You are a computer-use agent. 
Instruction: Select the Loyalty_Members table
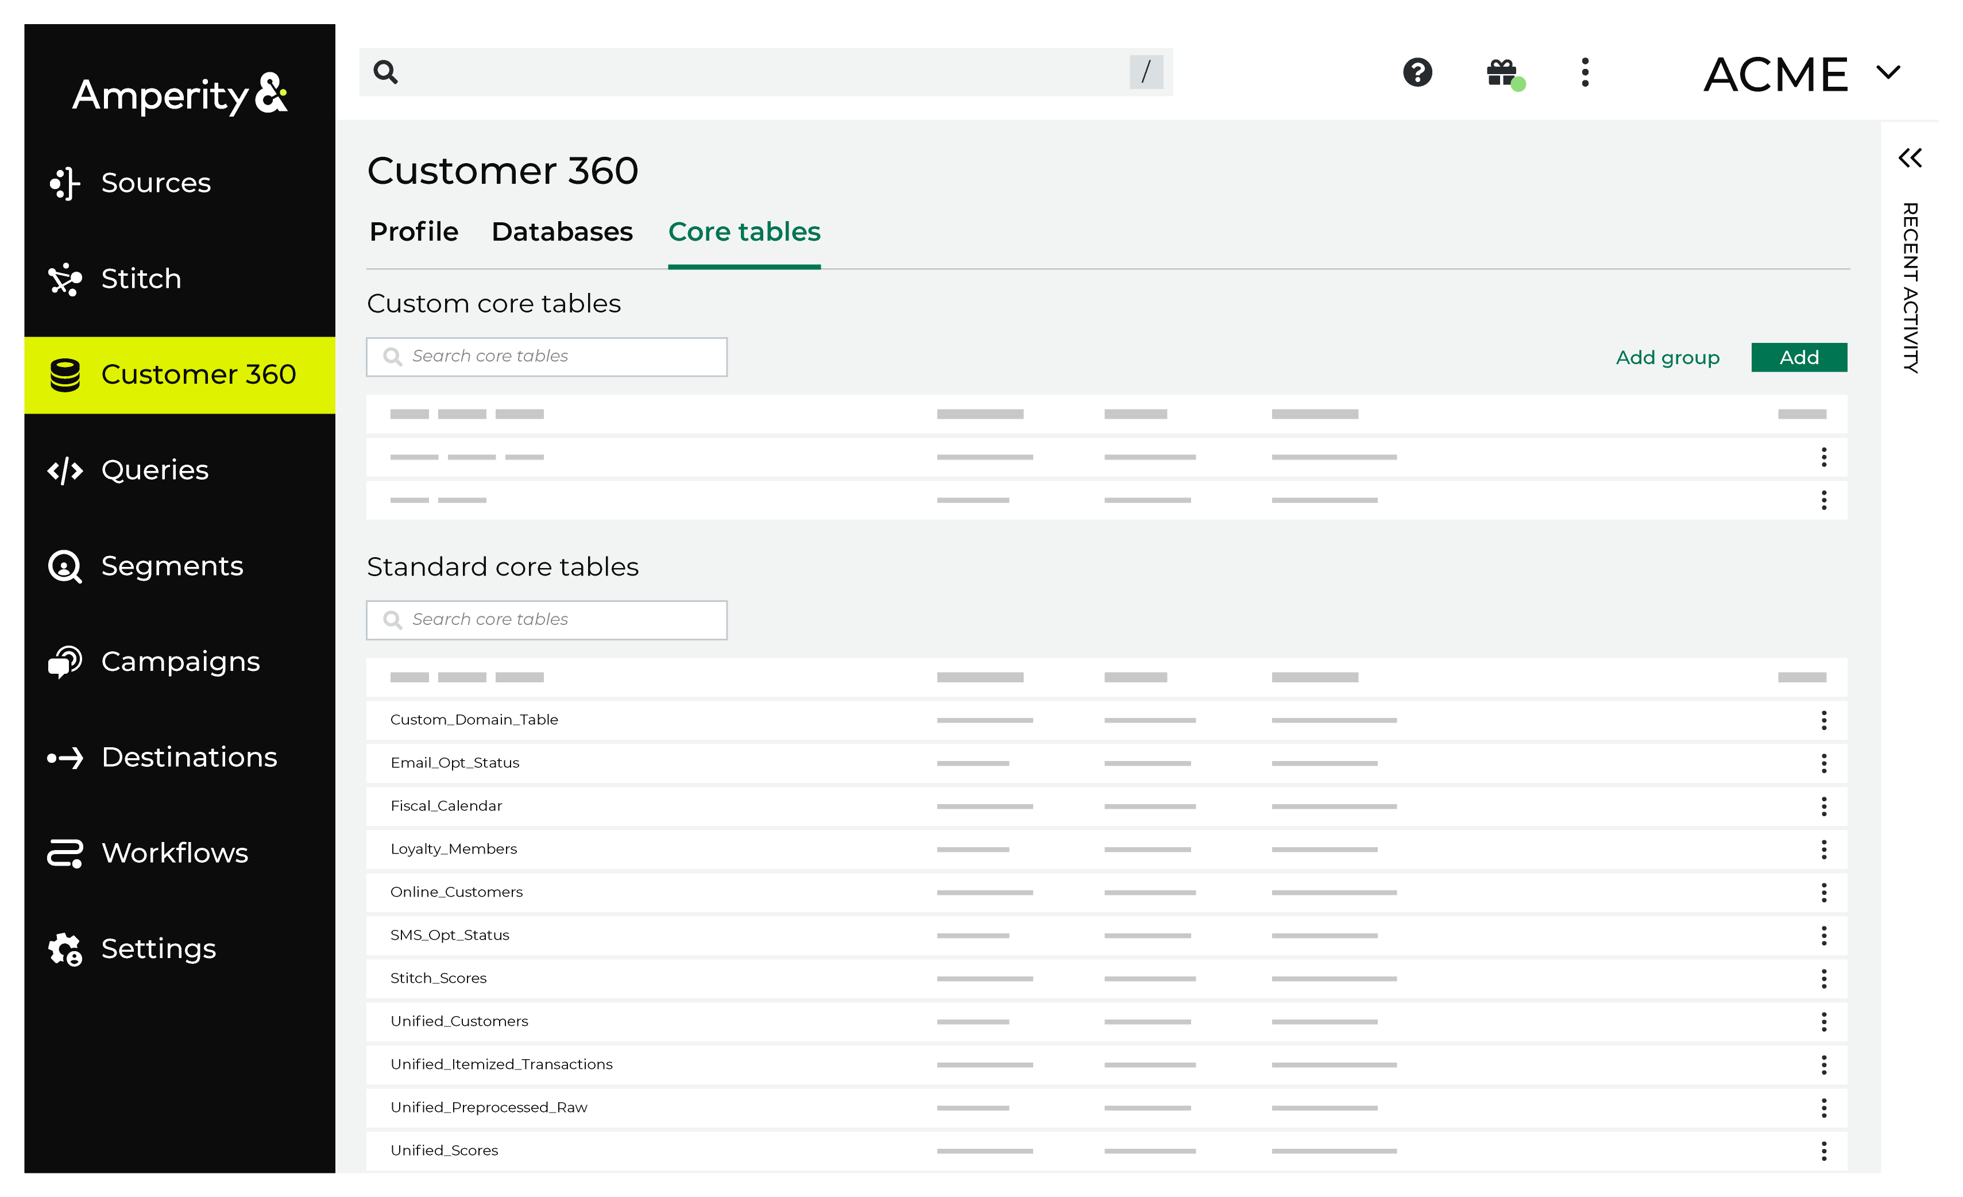point(453,850)
